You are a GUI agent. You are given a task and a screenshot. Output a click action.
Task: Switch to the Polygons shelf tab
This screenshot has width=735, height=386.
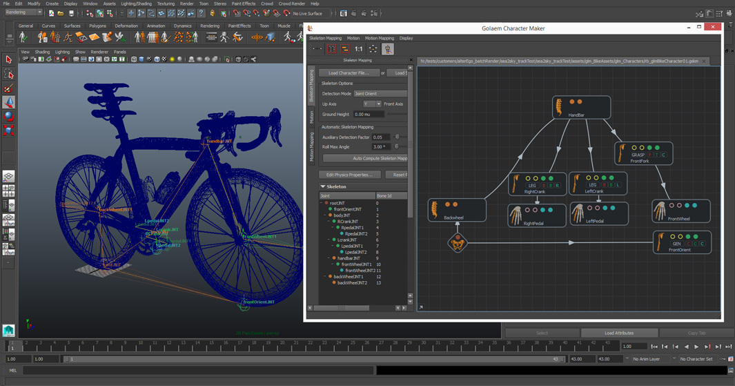point(97,26)
